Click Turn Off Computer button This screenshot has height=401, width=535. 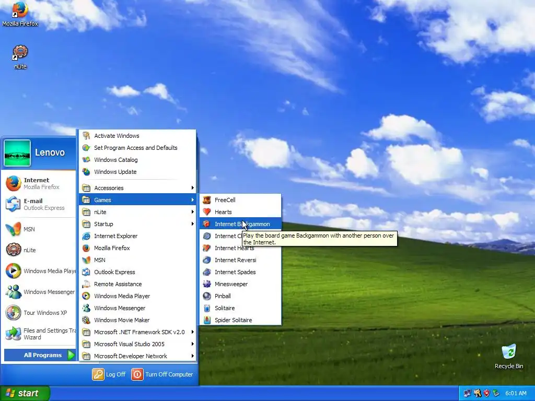[162, 374]
